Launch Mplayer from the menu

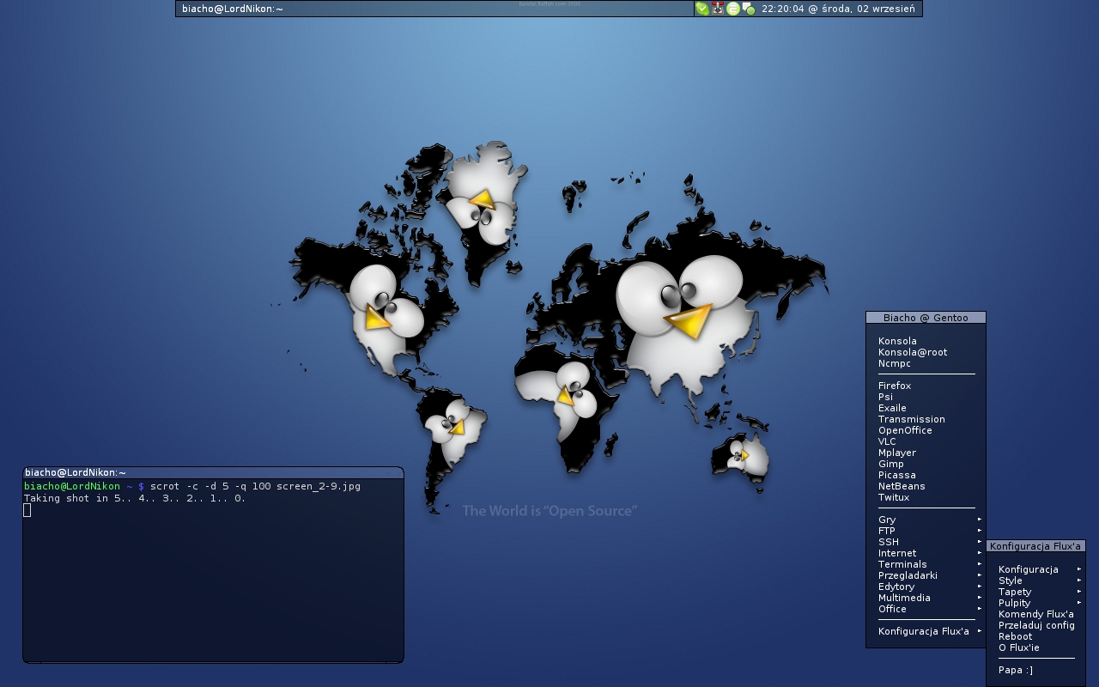[x=926, y=453]
